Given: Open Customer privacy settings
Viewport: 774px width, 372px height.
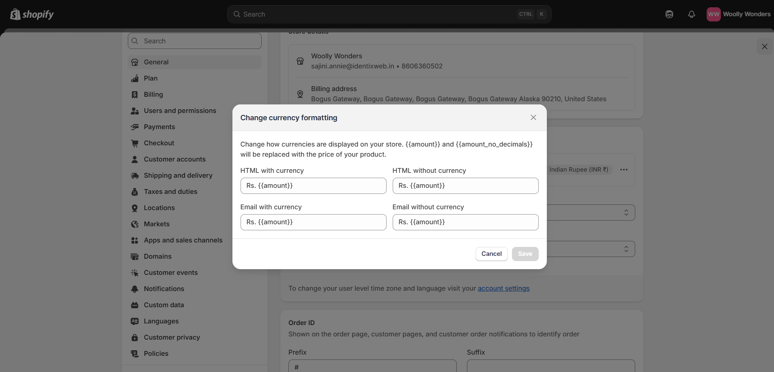Looking at the screenshot, I should (x=195, y=337).
